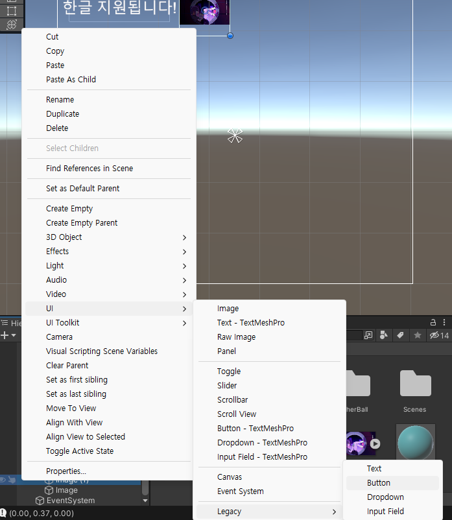Expand the Video submenu
Viewport: 452px width, 520px height.
109,294
